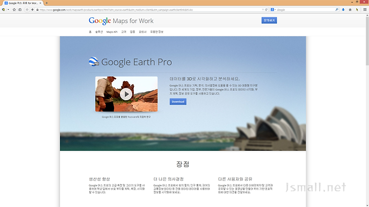Screen dimensions: 369x207
Task: Open the 업종 navigation item
Action: [133, 32]
